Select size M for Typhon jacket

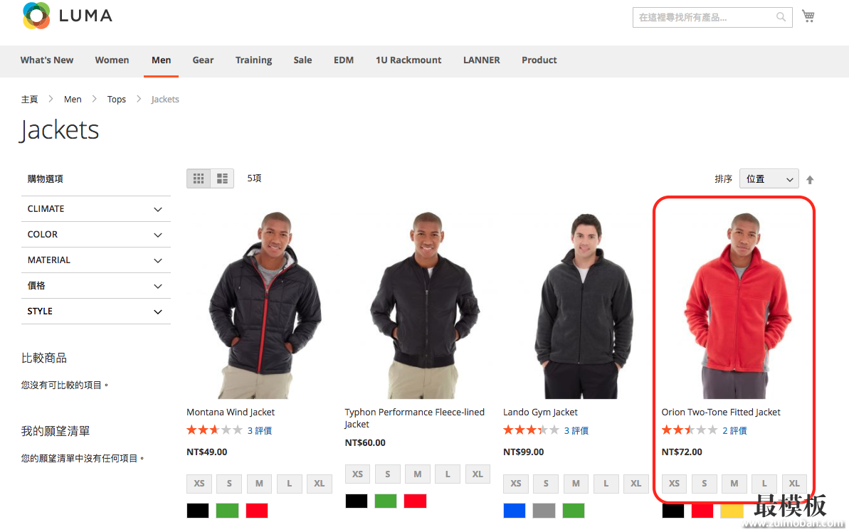coord(418,474)
